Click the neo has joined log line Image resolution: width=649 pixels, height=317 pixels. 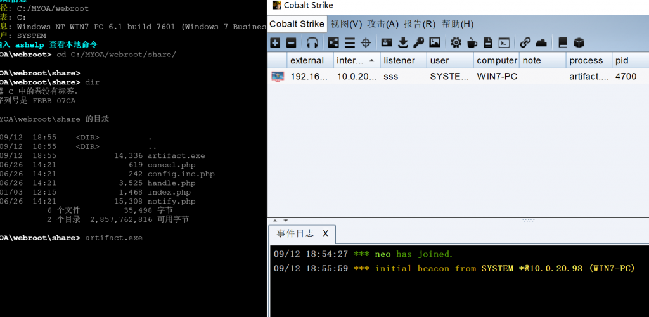tap(363, 254)
